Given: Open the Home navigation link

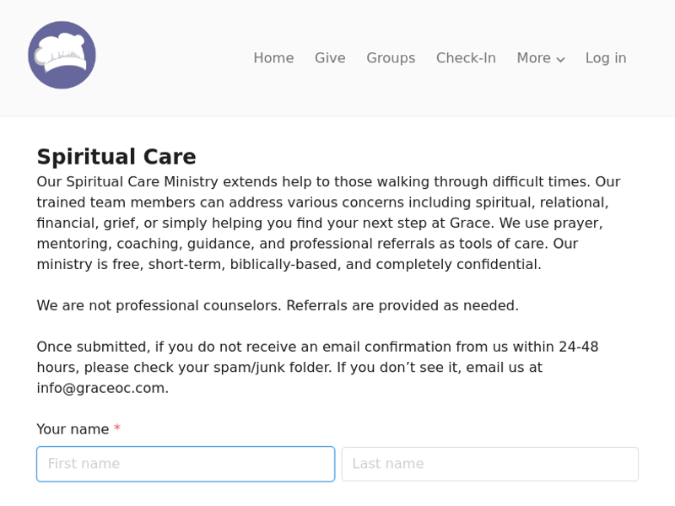Looking at the screenshot, I should pos(273,58).
